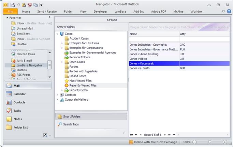Click the Name column filter field
This screenshot has height=147, width=233.
154,39
